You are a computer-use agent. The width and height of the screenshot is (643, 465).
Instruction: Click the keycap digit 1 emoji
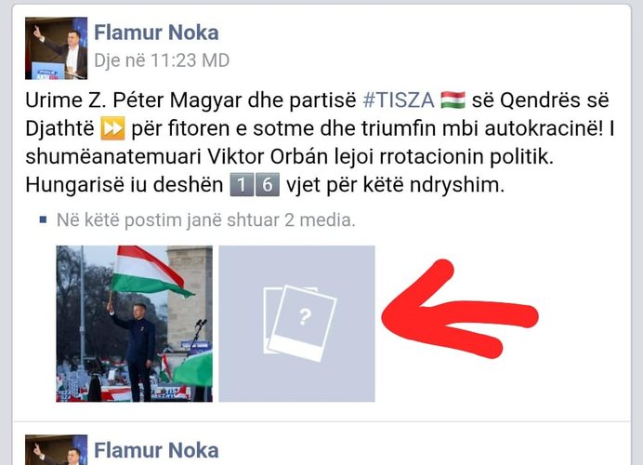(242, 185)
